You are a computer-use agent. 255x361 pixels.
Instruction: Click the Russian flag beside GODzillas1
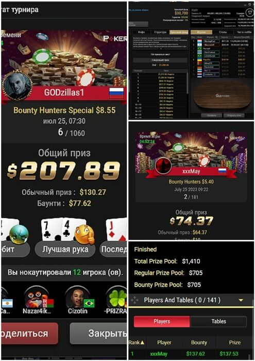[116, 93]
